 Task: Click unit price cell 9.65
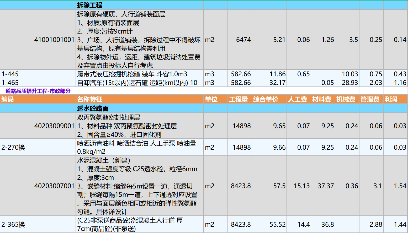coord(269,126)
